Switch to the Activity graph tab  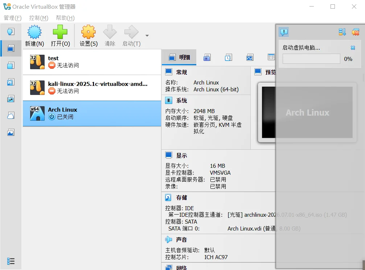[250, 57]
